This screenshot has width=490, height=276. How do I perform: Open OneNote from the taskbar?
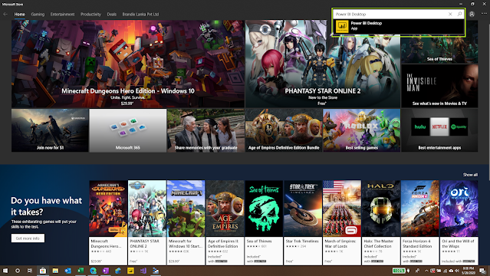point(106,271)
